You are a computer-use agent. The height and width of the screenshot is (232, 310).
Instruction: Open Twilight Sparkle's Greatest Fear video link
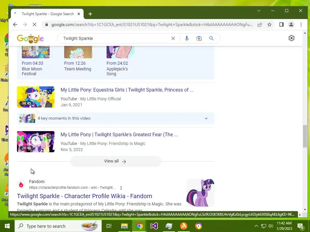click(119, 134)
